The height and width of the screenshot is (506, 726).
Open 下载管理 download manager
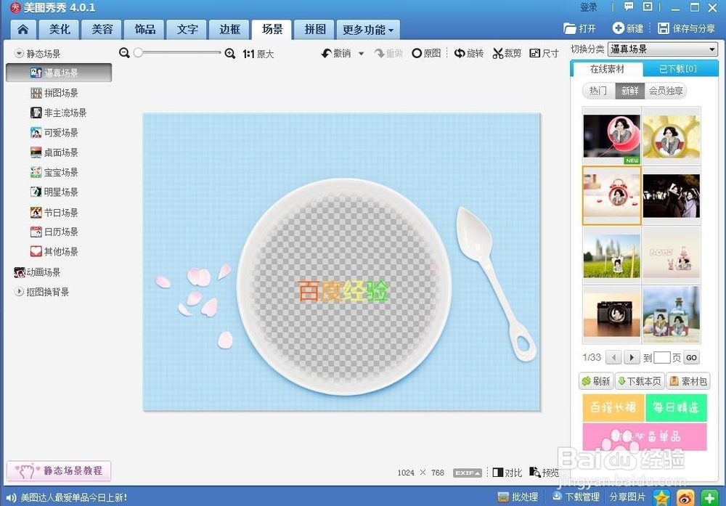tap(576, 497)
